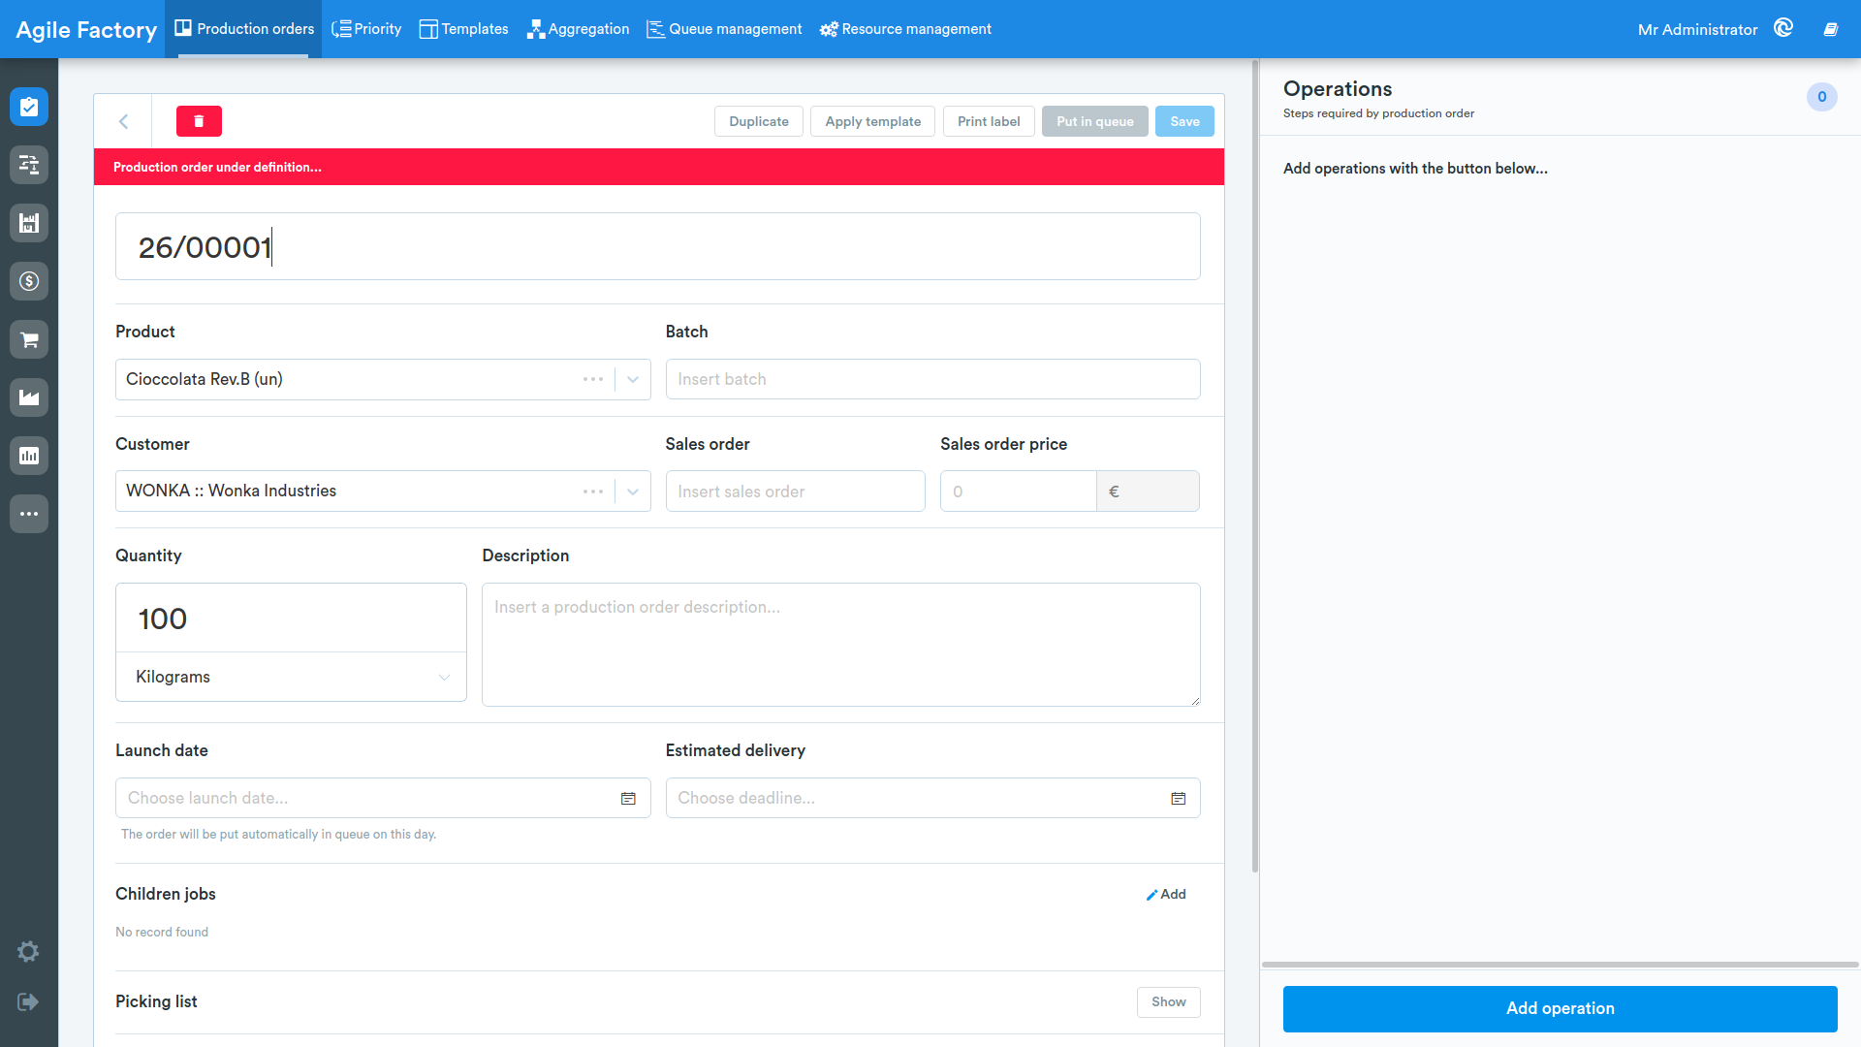This screenshot has width=1861, height=1047.
Task: Click the save-disk sidebar icon
Action: coord(29,223)
